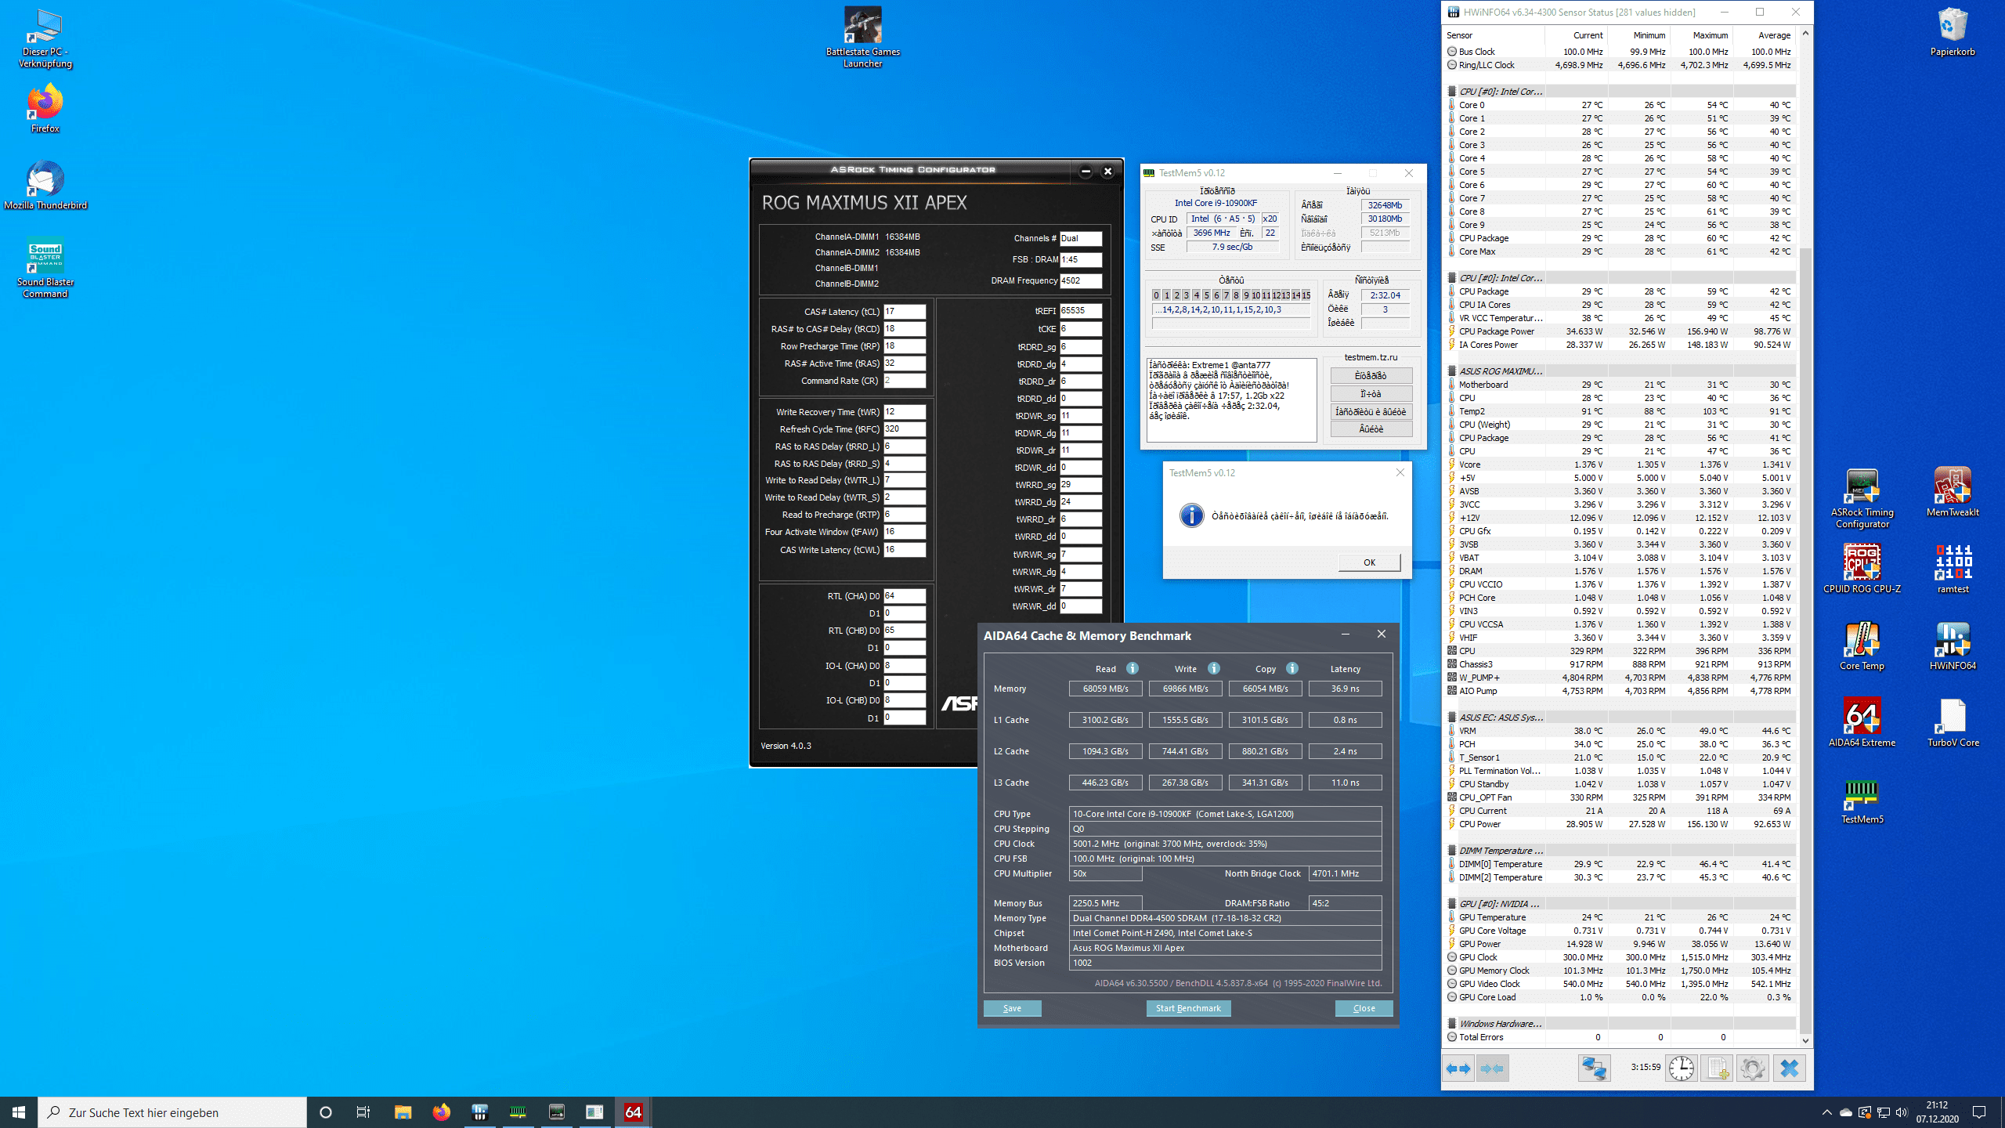Select 'Windows Hardware...' sensor group
Image resolution: width=2005 pixels, height=1128 pixels.
point(1501,1024)
